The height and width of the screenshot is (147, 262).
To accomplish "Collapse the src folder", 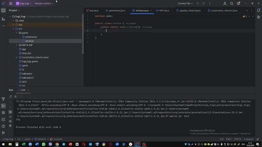I will [x=14, y=29].
